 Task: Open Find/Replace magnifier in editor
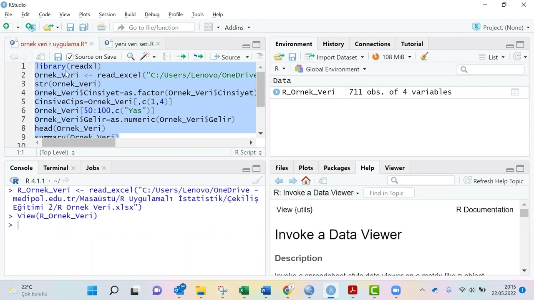[x=131, y=57]
